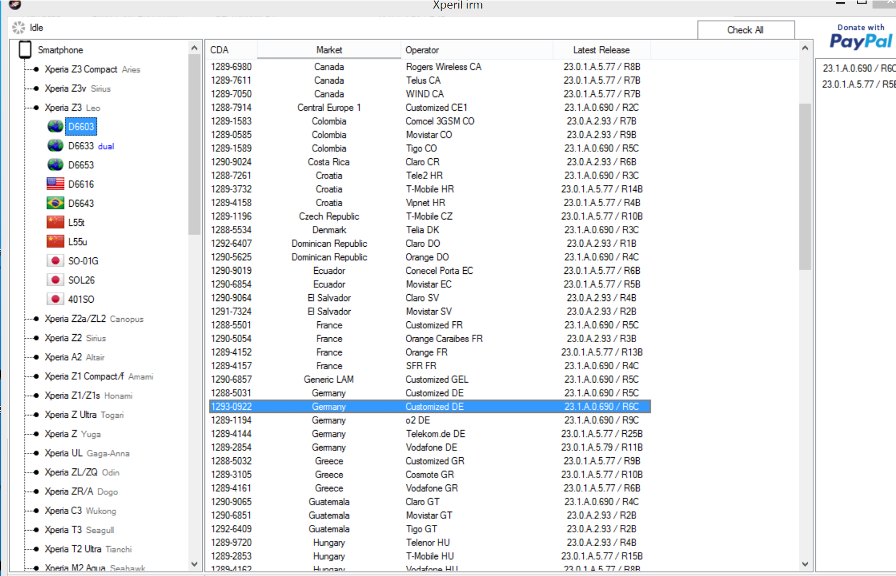
Task: Click the Japan flag icon for SOL26
Action: (55, 280)
